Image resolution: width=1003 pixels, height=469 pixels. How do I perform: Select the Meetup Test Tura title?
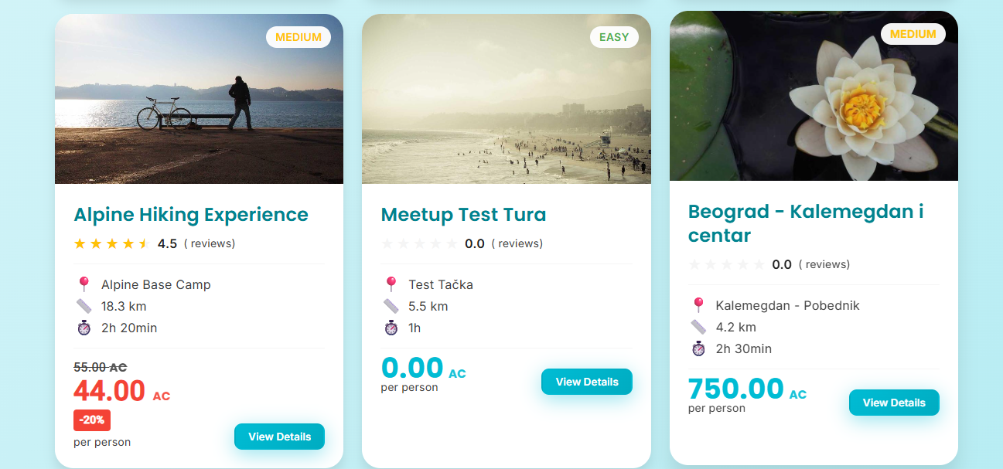463,214
